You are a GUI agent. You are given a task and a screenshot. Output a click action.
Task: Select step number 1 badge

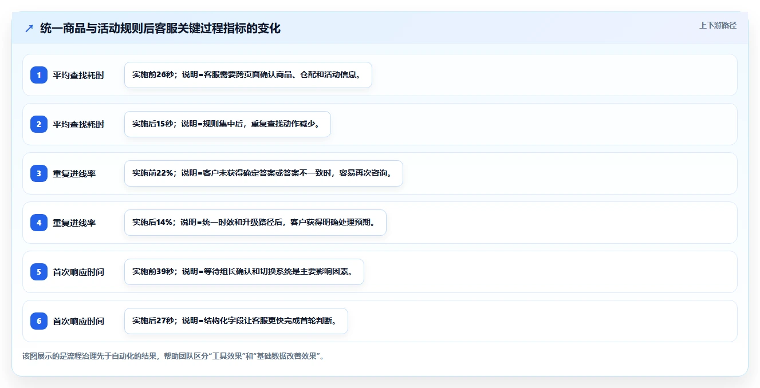(39, 75)
